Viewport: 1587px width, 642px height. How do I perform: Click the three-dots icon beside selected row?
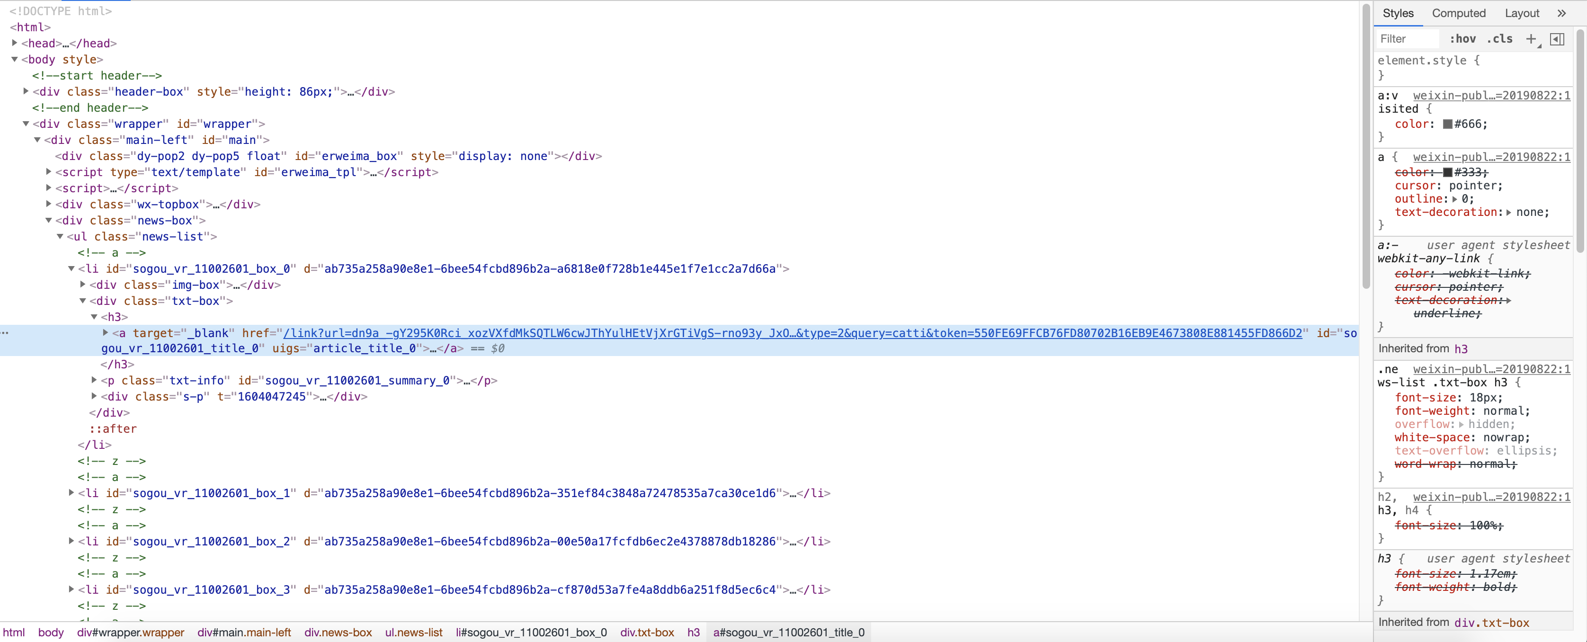pyautogui.click(x=5, y=333)
